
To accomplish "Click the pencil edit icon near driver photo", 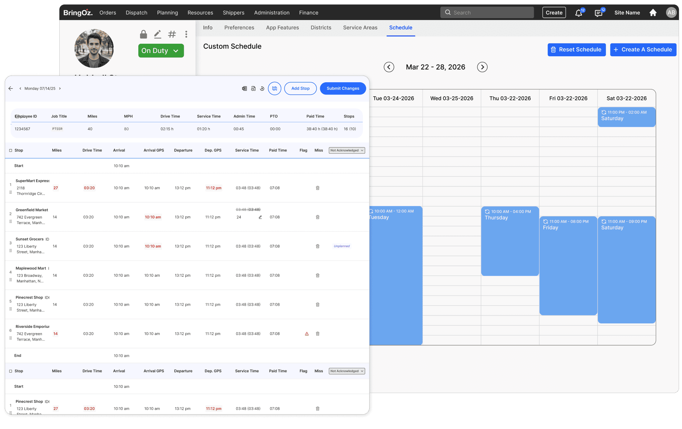I will click(x=158, y=34).
